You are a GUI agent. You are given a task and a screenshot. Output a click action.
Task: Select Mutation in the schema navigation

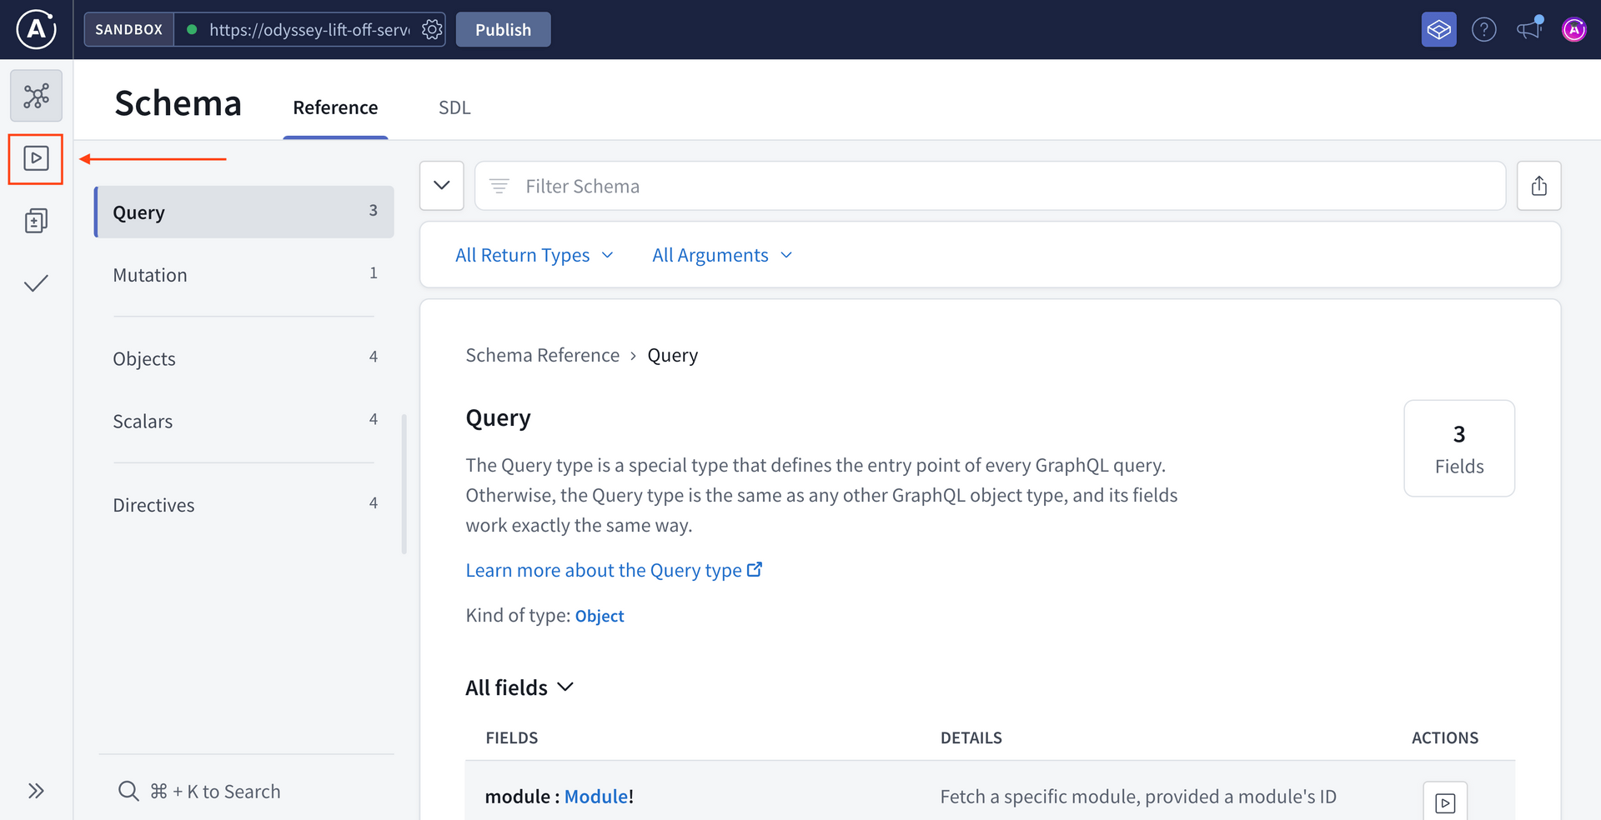point(150,274)
